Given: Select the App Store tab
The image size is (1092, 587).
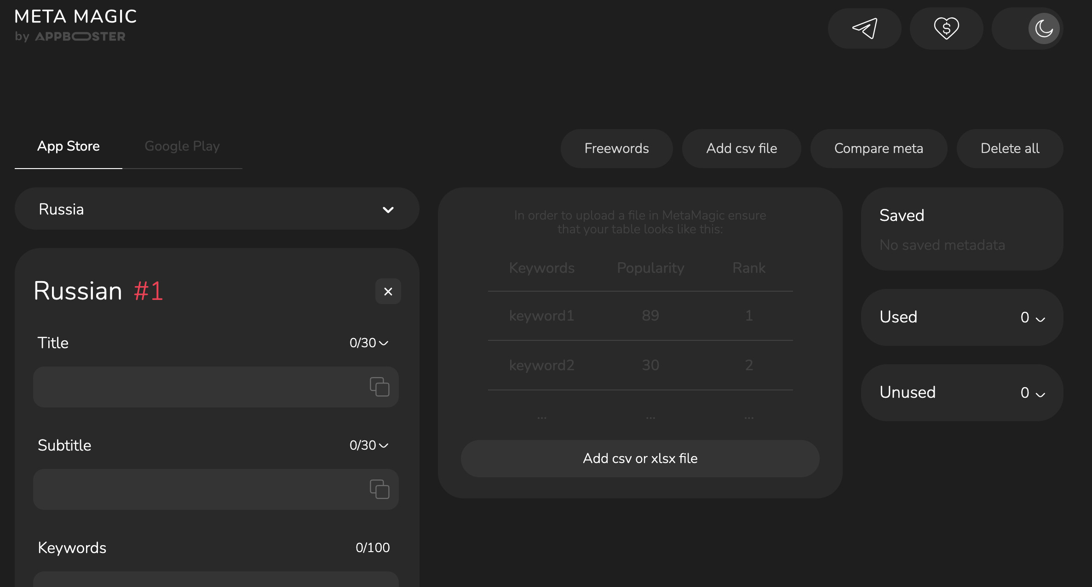Looking at the screenshot, I should coord(69,146).
